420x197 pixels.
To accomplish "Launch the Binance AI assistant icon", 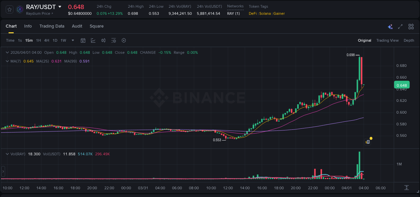I will [390, 26].
